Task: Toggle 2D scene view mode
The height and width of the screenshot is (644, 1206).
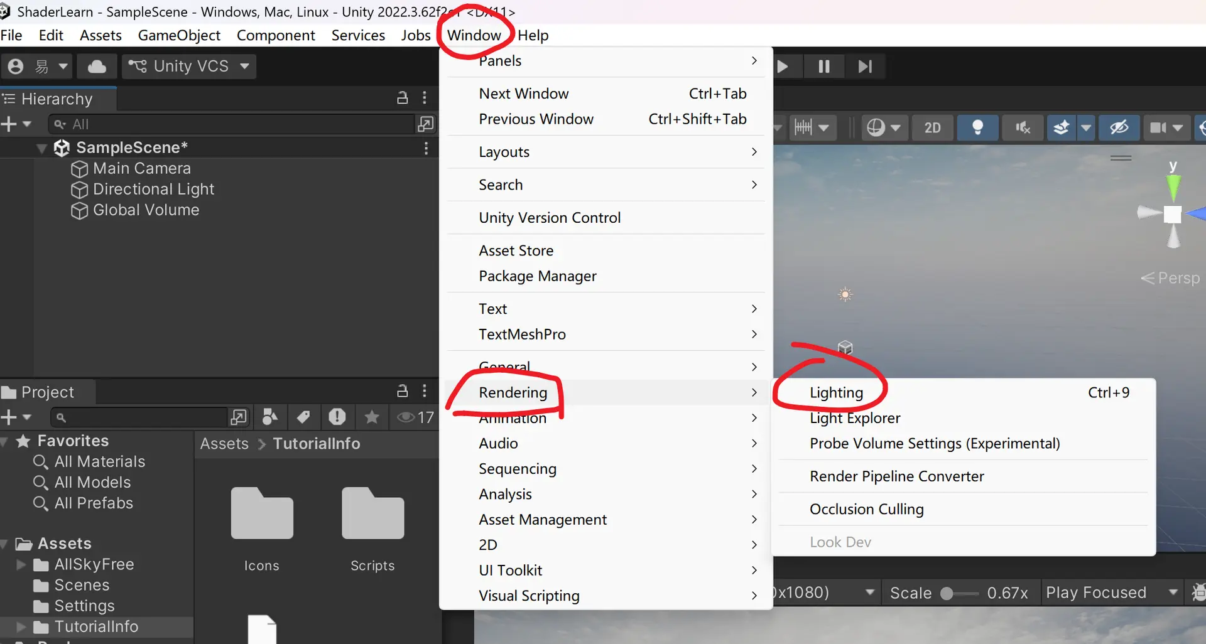Action: pyautogui.click(x=933, y=127)
